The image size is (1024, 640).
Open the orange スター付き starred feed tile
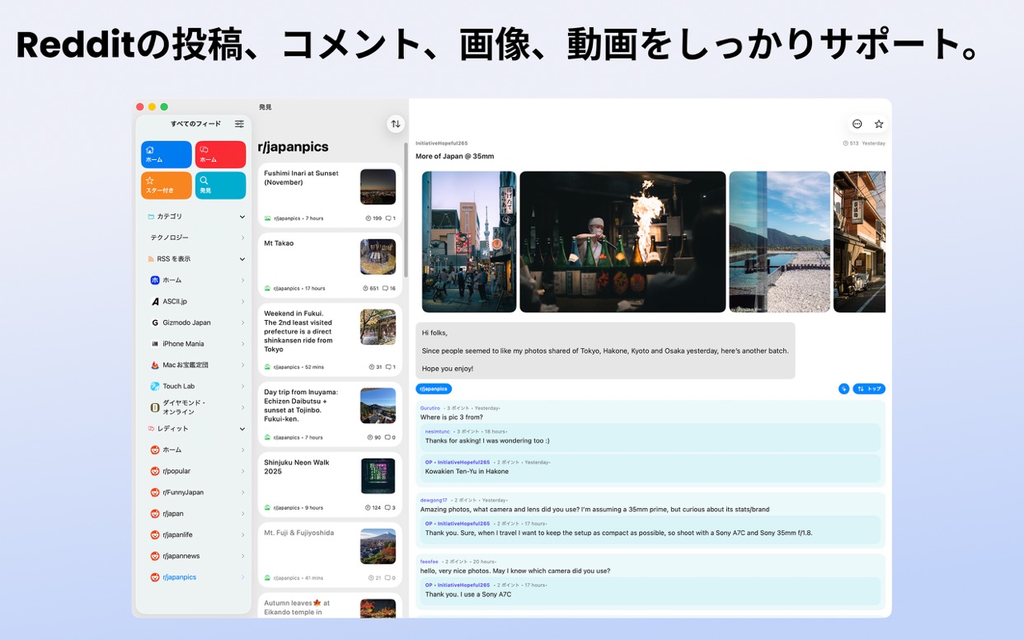tap(166, 185)
